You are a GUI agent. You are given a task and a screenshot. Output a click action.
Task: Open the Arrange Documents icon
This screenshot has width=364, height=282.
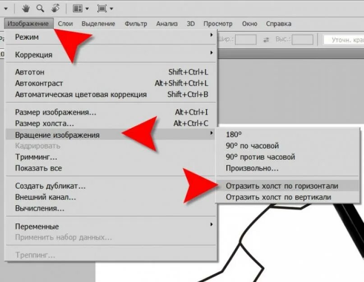78,9
